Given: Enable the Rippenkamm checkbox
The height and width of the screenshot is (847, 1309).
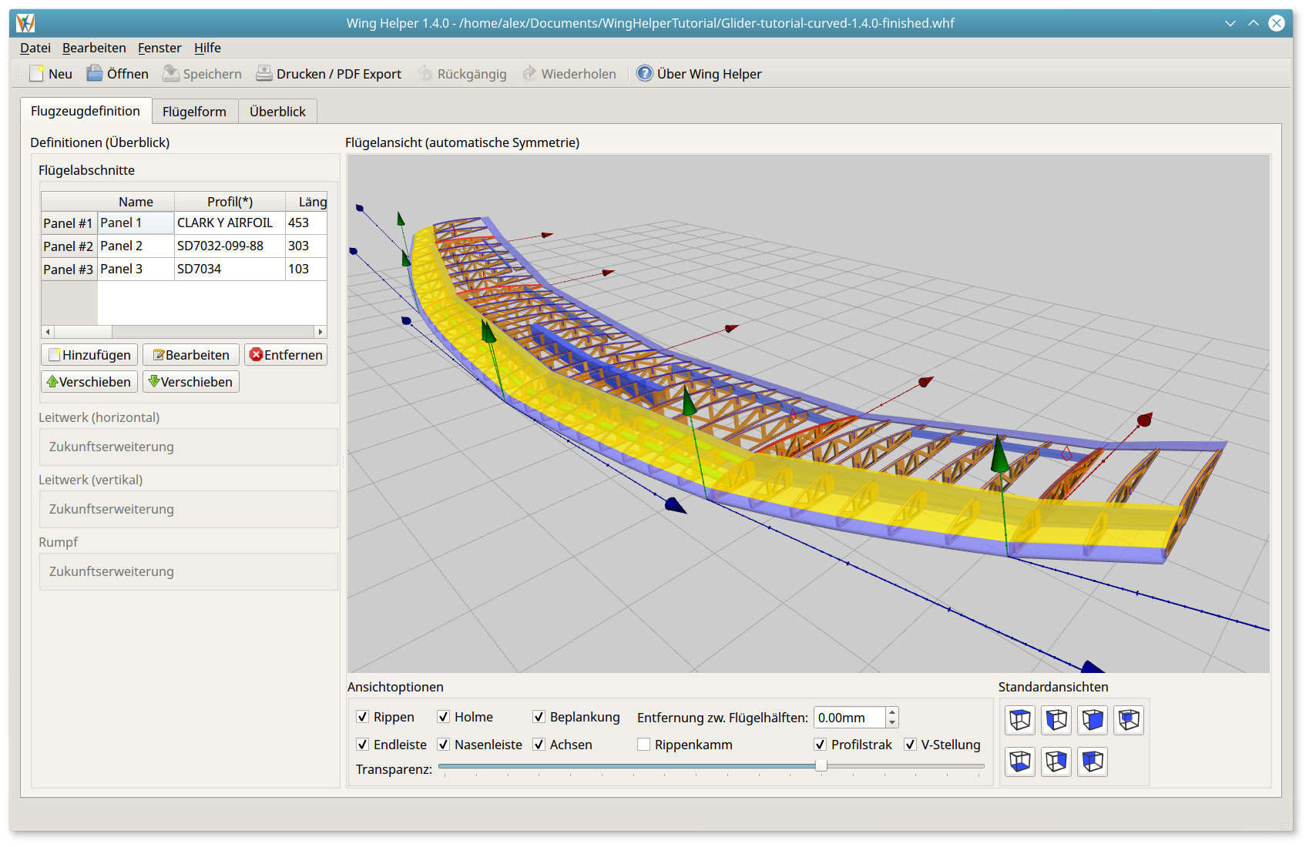Looking at the screenshot, I should pyautogui.click(x=643, y=745).
